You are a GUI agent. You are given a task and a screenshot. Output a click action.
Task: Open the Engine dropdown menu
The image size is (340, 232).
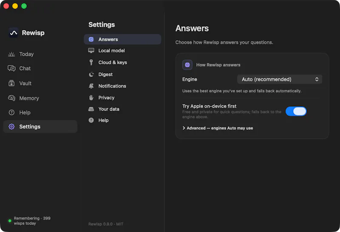[x=280, y=79]
